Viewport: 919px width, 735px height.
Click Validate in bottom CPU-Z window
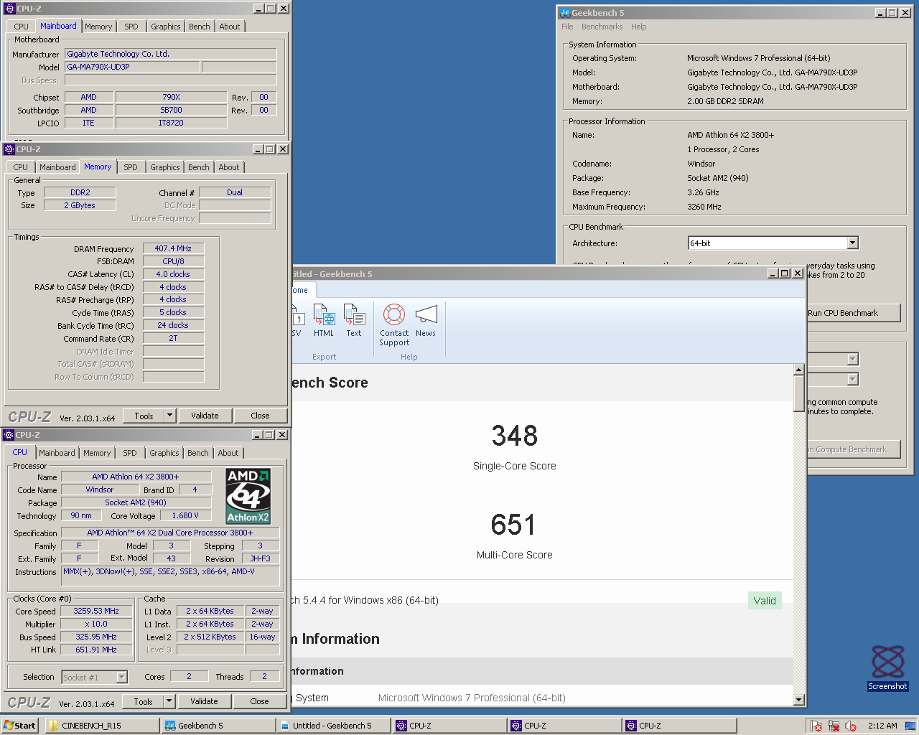204,701
